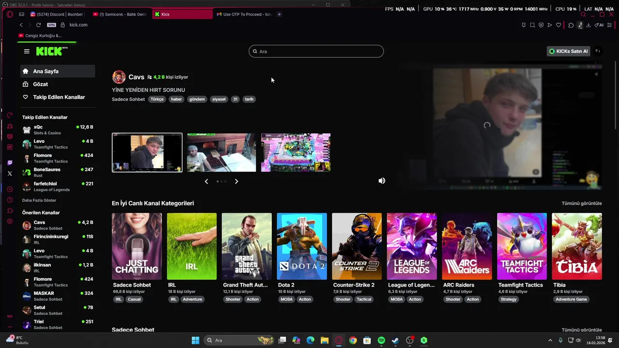Open new browser tab plus button
Image resolution: width=619 pixels, height=348 pixels.
(279, 14)
